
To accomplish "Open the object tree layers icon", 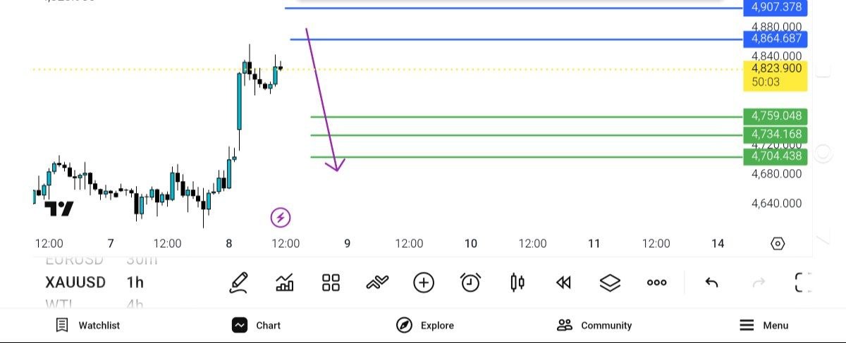I will tap(610, 282).
